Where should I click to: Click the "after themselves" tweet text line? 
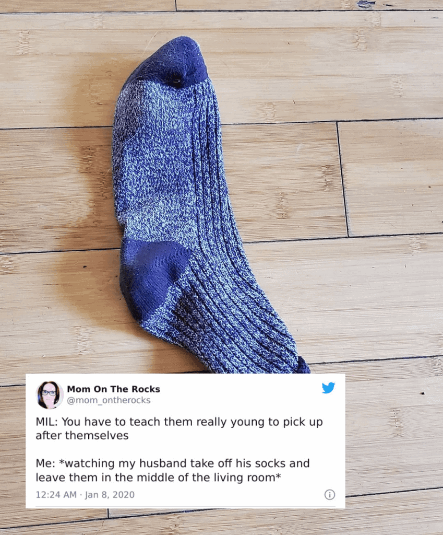[x=82, y=435]
